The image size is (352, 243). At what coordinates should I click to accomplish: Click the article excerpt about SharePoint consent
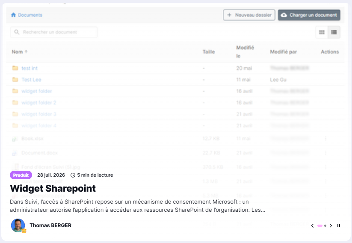coord(138,206)
